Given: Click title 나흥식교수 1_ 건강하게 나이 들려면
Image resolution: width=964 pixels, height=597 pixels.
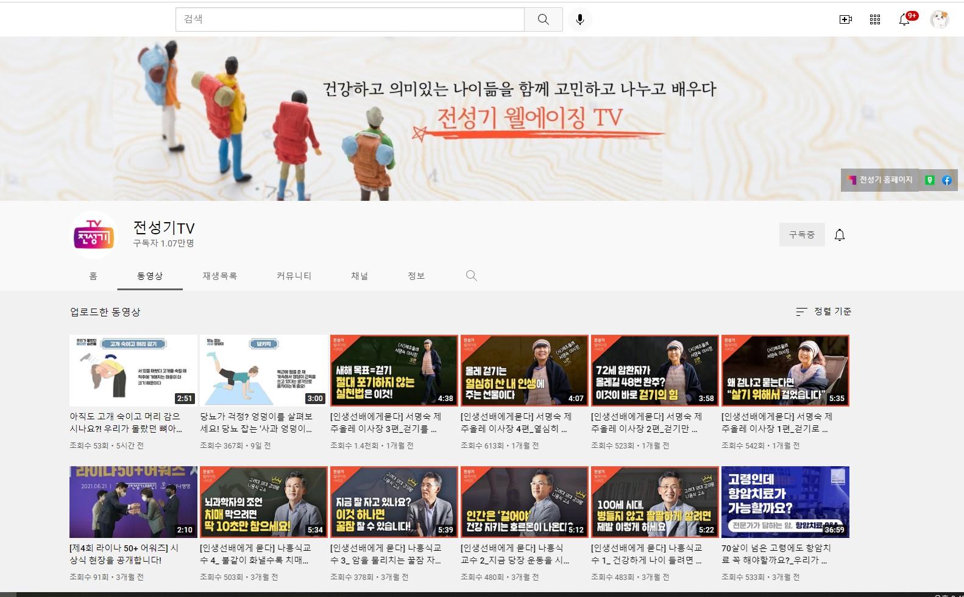Looking at the screenshot, I should point(647,554).
